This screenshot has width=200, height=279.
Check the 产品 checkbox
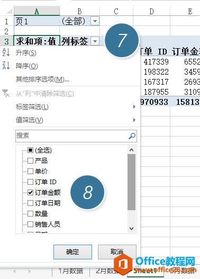click(30, 160)
